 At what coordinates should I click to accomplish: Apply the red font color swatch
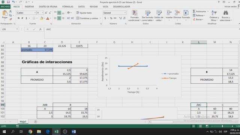coord(48,18)
